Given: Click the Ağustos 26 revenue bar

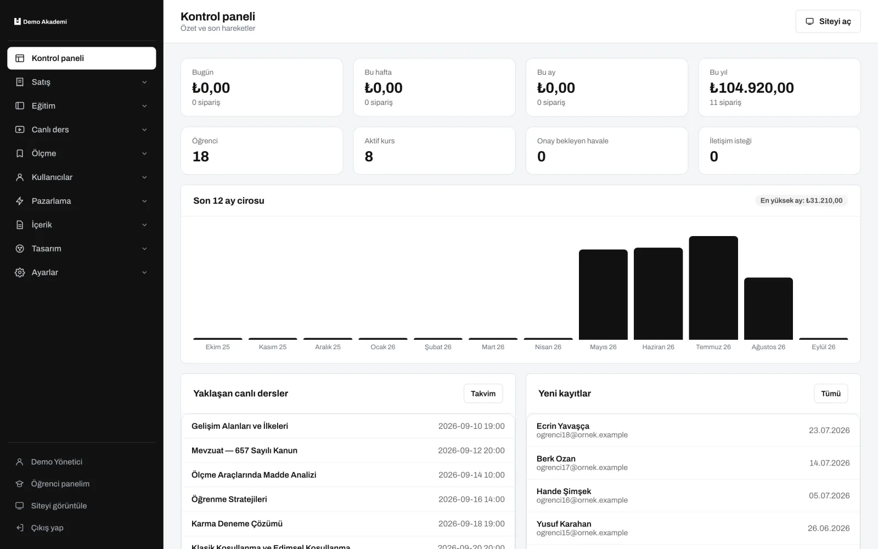Looking at the screenshot, I should 768,309.
